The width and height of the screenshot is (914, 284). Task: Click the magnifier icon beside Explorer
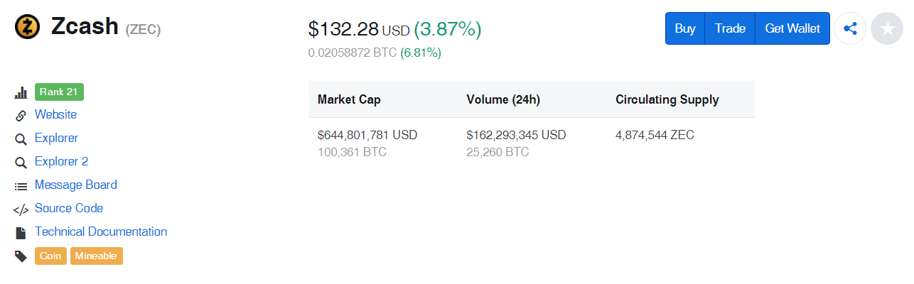point(21,139)
